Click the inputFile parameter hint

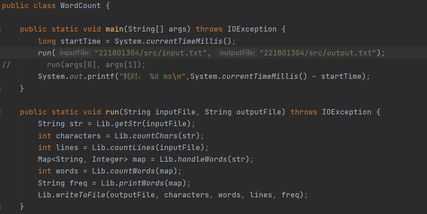(x=75, y=53)
